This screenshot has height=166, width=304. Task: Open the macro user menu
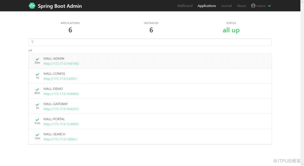tap(261, 6)
